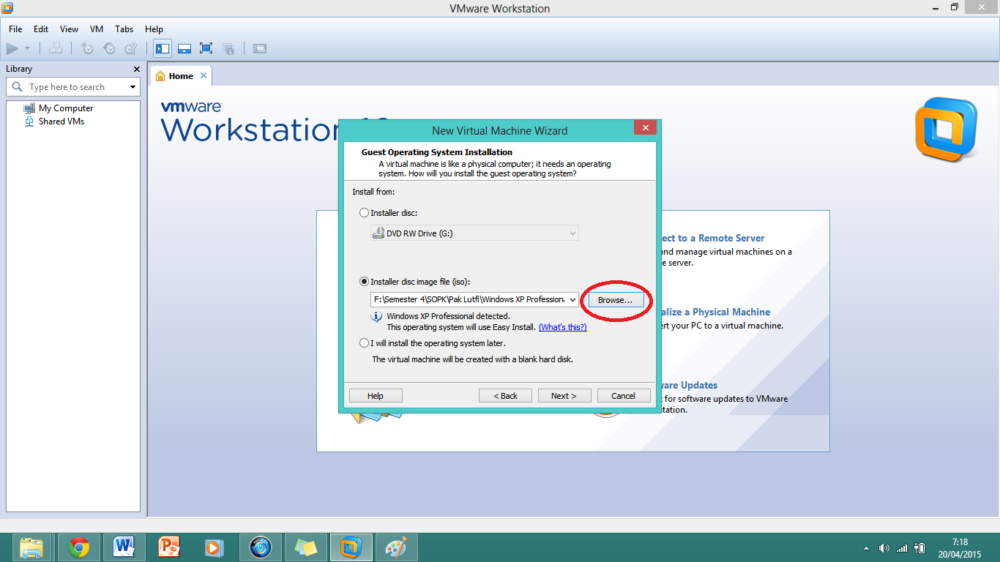Screen dimensions: 1000x562
Task: Choose Installer disc image file (iso) option
Action: (x=364, y=282)
